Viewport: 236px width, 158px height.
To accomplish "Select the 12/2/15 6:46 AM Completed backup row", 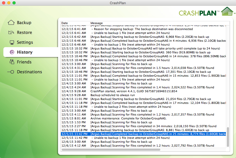I will (143, 41).
